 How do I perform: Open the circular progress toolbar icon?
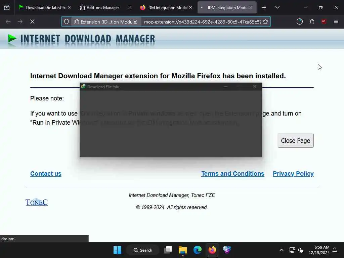(299, 21)
